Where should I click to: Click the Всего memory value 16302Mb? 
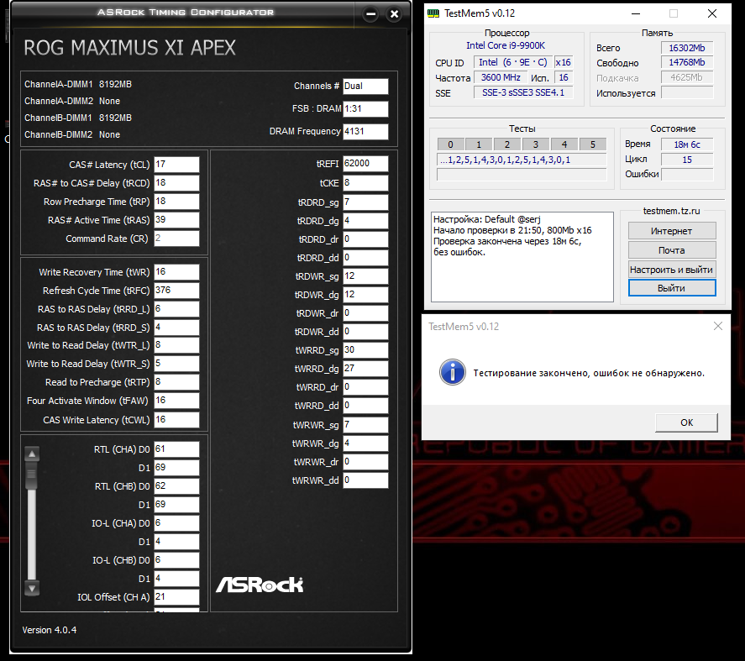pos(686,48)
